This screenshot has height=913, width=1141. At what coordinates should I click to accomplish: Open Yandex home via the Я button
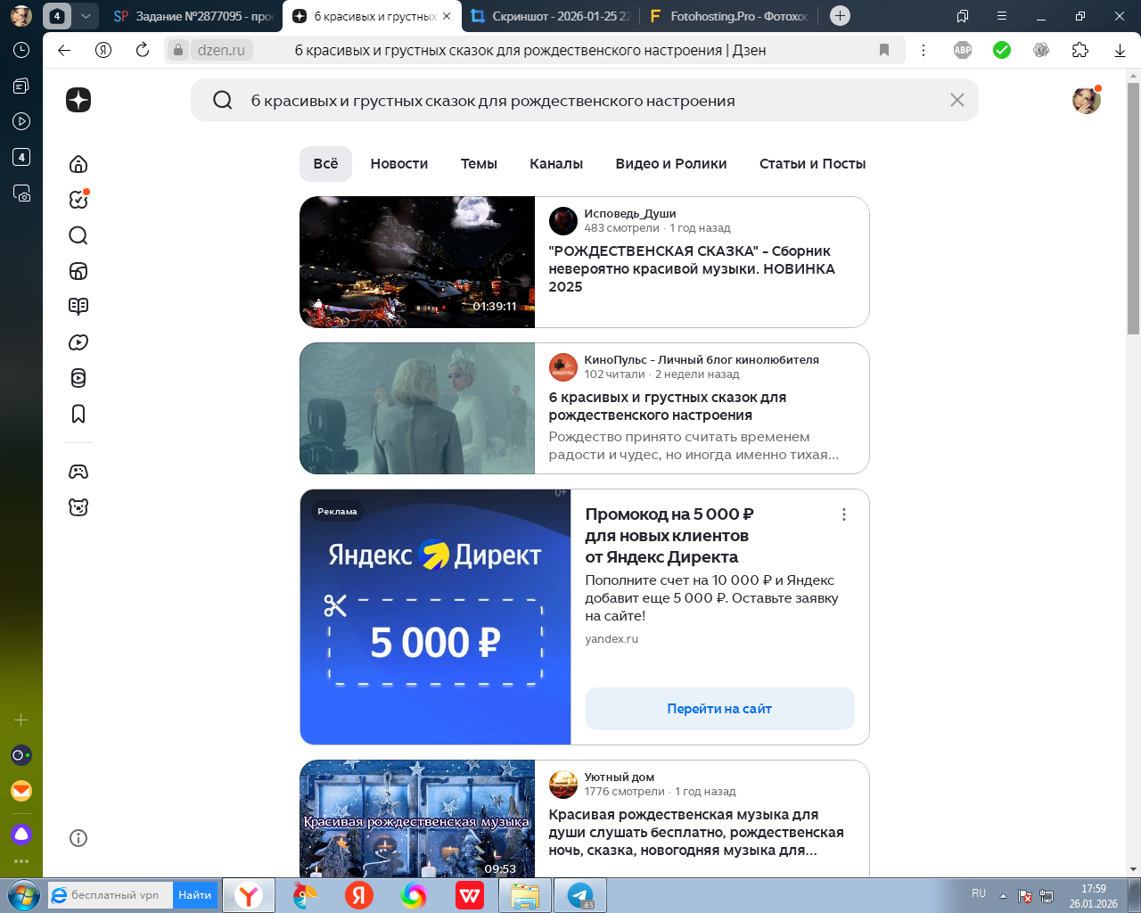click(x=103, y=50)
